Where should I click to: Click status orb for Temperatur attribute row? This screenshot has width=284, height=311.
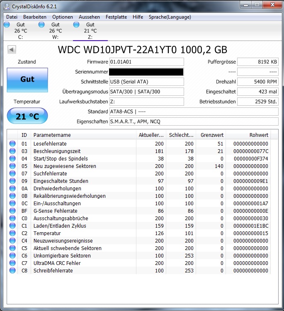point(12,233)
